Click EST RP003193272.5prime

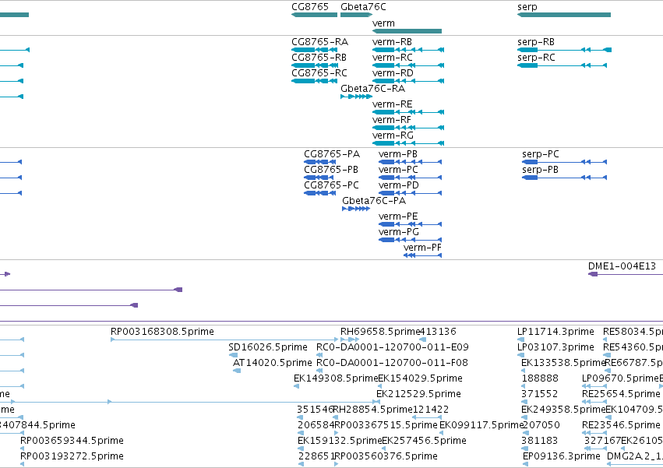click(23, 464)
